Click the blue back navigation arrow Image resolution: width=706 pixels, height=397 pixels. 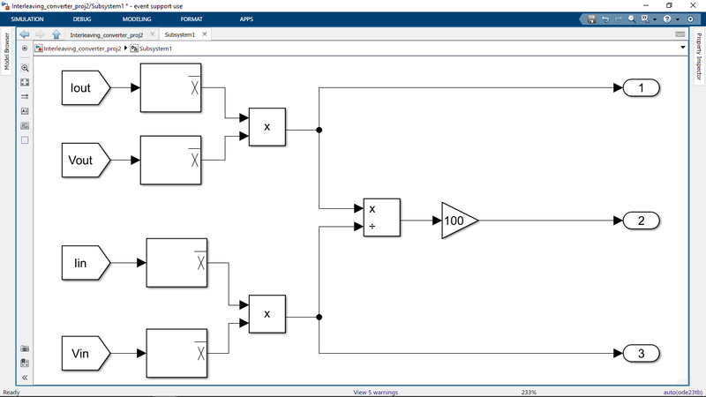tap(25, 34)
